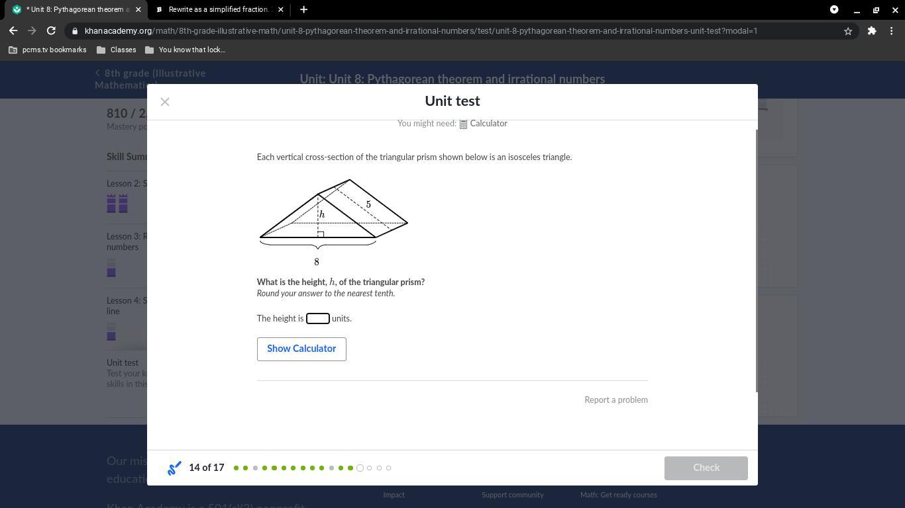
Task: Click the 'Impact' footer link
Action: (394, 495)
